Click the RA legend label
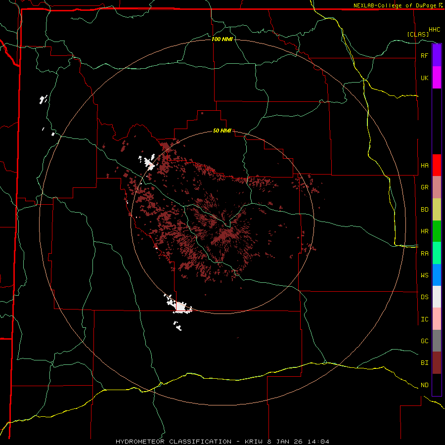 [424, 254]
